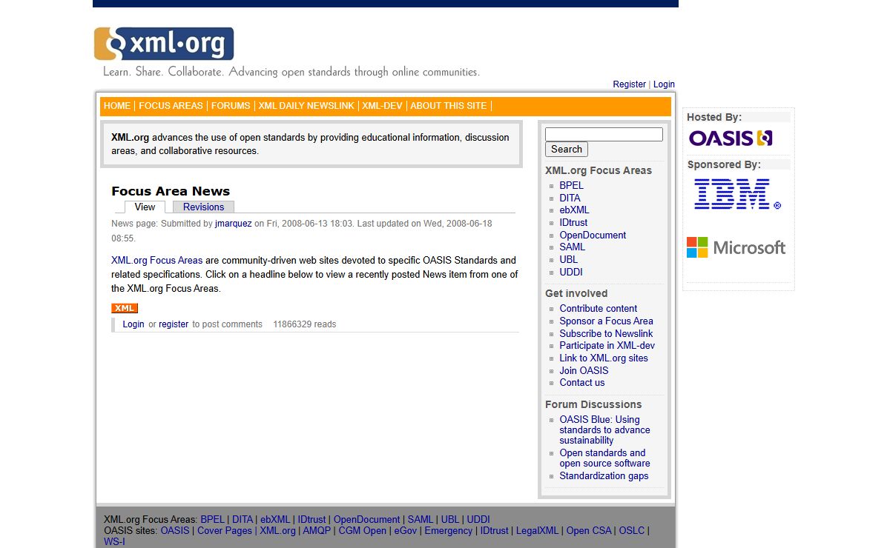Open the Standardization gaps discussion
Viewport: 890px width, 548px height.
tap(604, 476)
